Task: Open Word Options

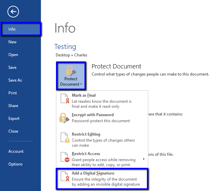Action: [x=15, y=164]
